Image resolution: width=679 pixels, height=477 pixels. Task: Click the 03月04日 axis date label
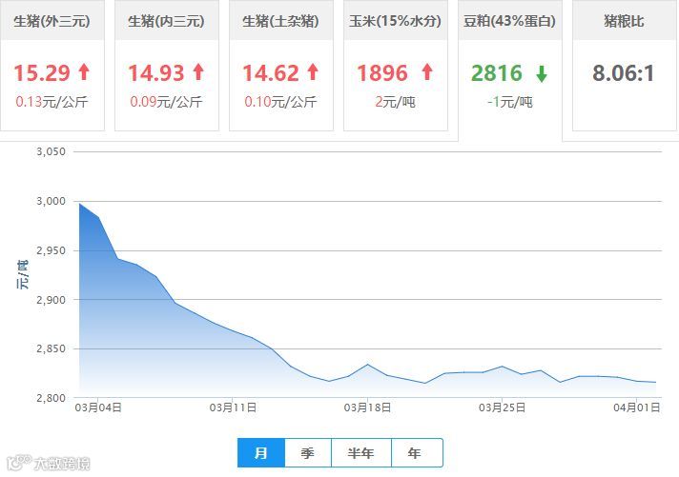click(98, 407)
